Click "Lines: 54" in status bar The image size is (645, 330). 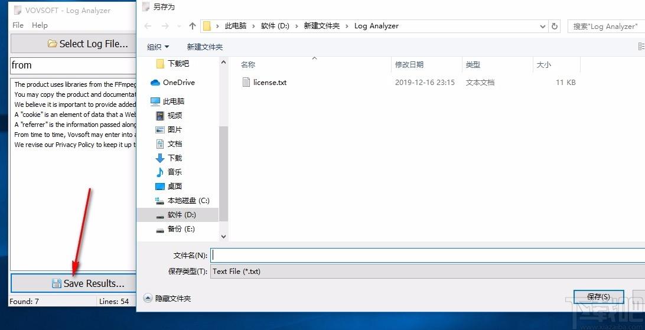(114, 302)
